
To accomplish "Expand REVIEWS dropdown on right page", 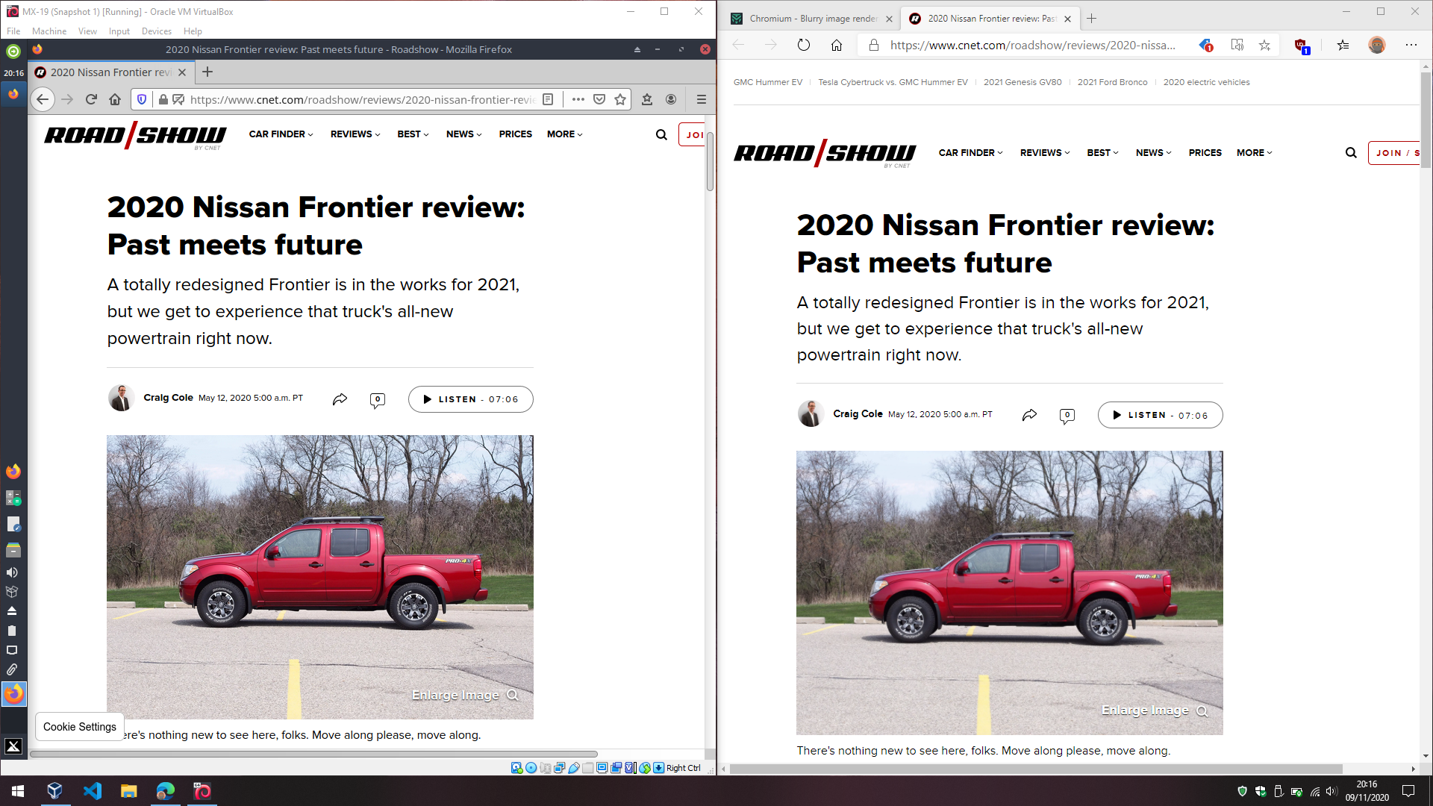I will [1045, 153].
